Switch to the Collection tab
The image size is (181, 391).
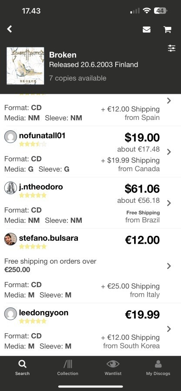[x=67, y=368]
